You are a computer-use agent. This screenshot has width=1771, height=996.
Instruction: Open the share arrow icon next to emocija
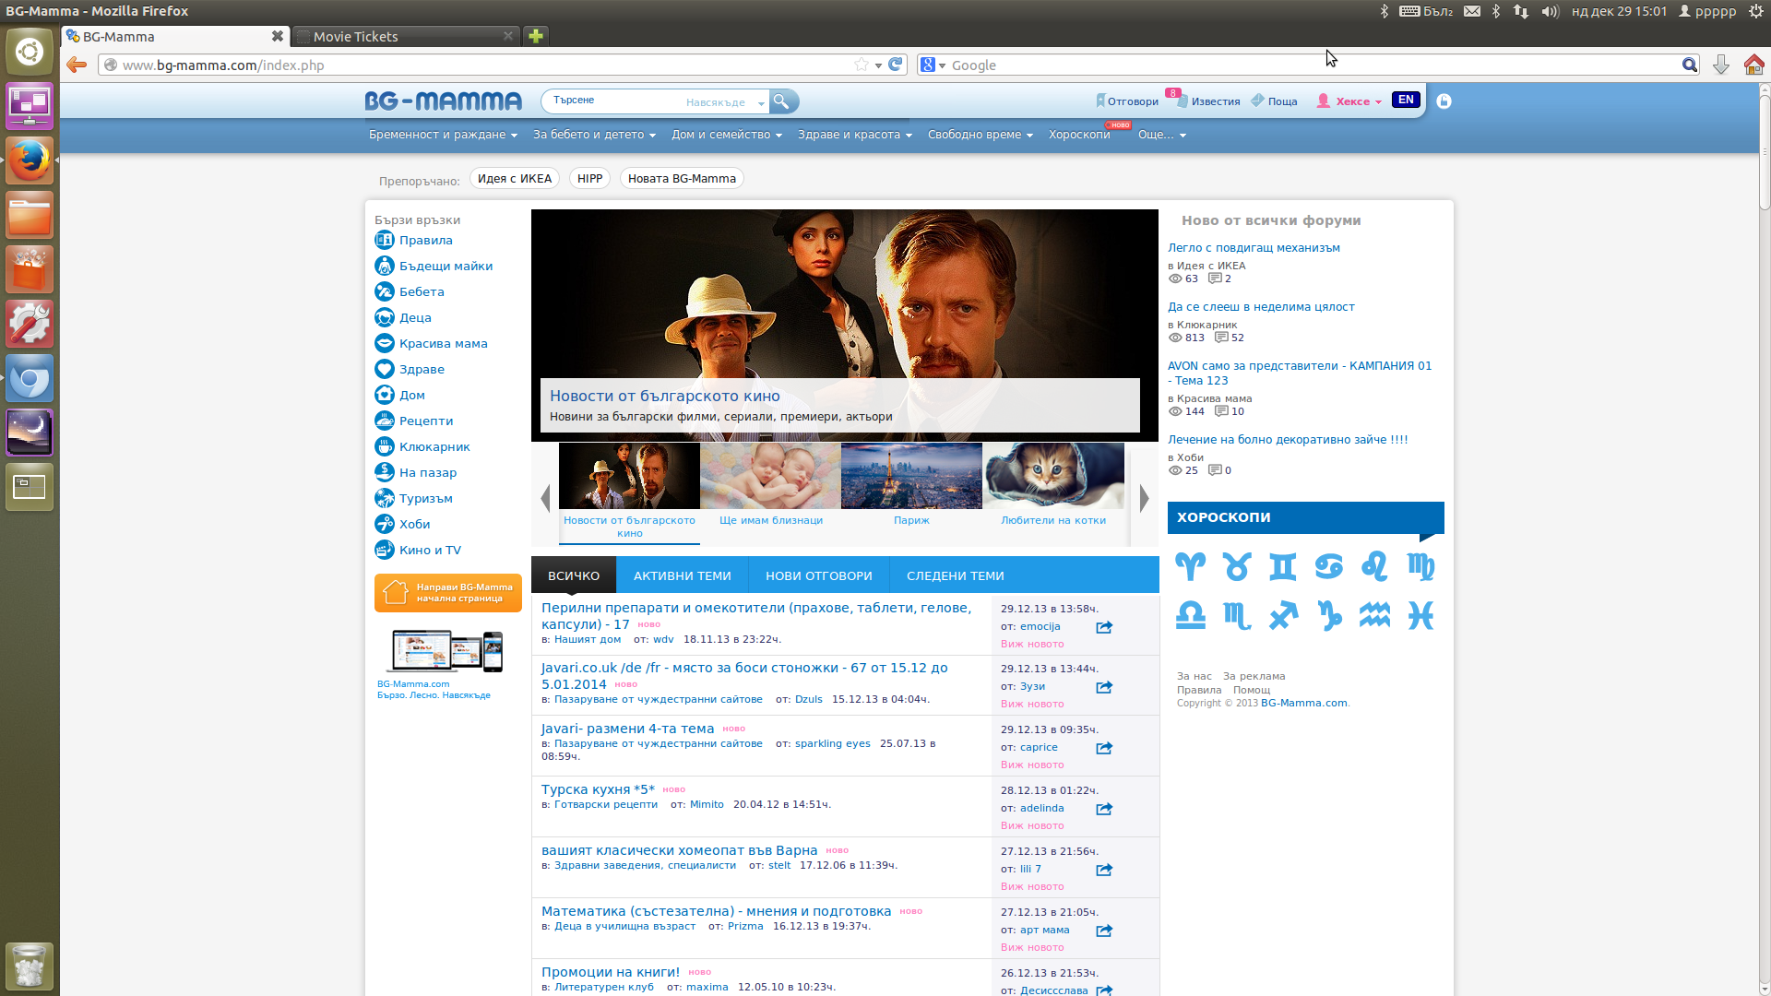[1104, 627]
